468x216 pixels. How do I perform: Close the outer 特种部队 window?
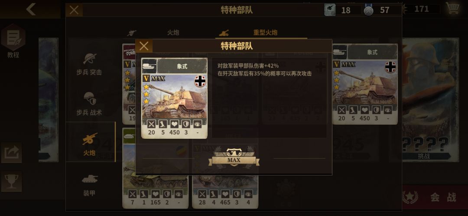point(74,10)
